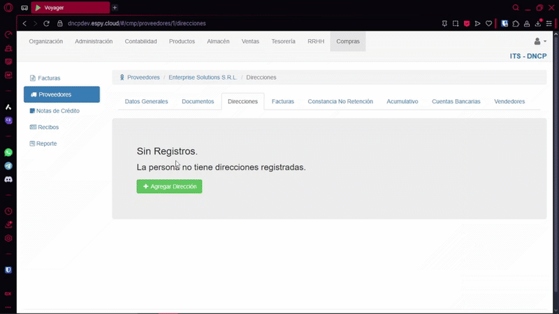This screenshot has height=314, width=559.
Task: Click Enterprise Solutions S.R.L. breadcrumb
Action: click(203, 77)
